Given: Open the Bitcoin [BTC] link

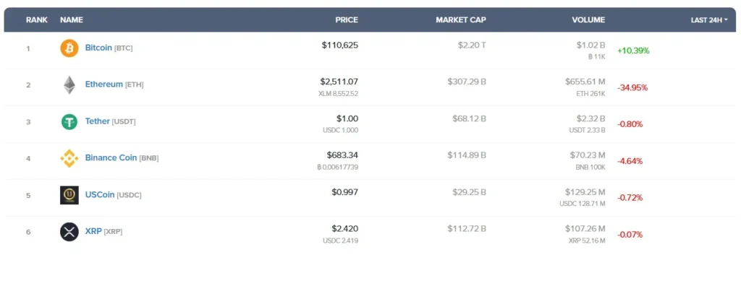Looking at the screenshot, I should 109,48.
